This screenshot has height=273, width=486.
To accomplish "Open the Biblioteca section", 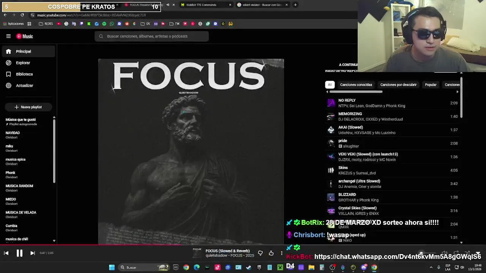I will pyautogui.click(x=28, y=74).
